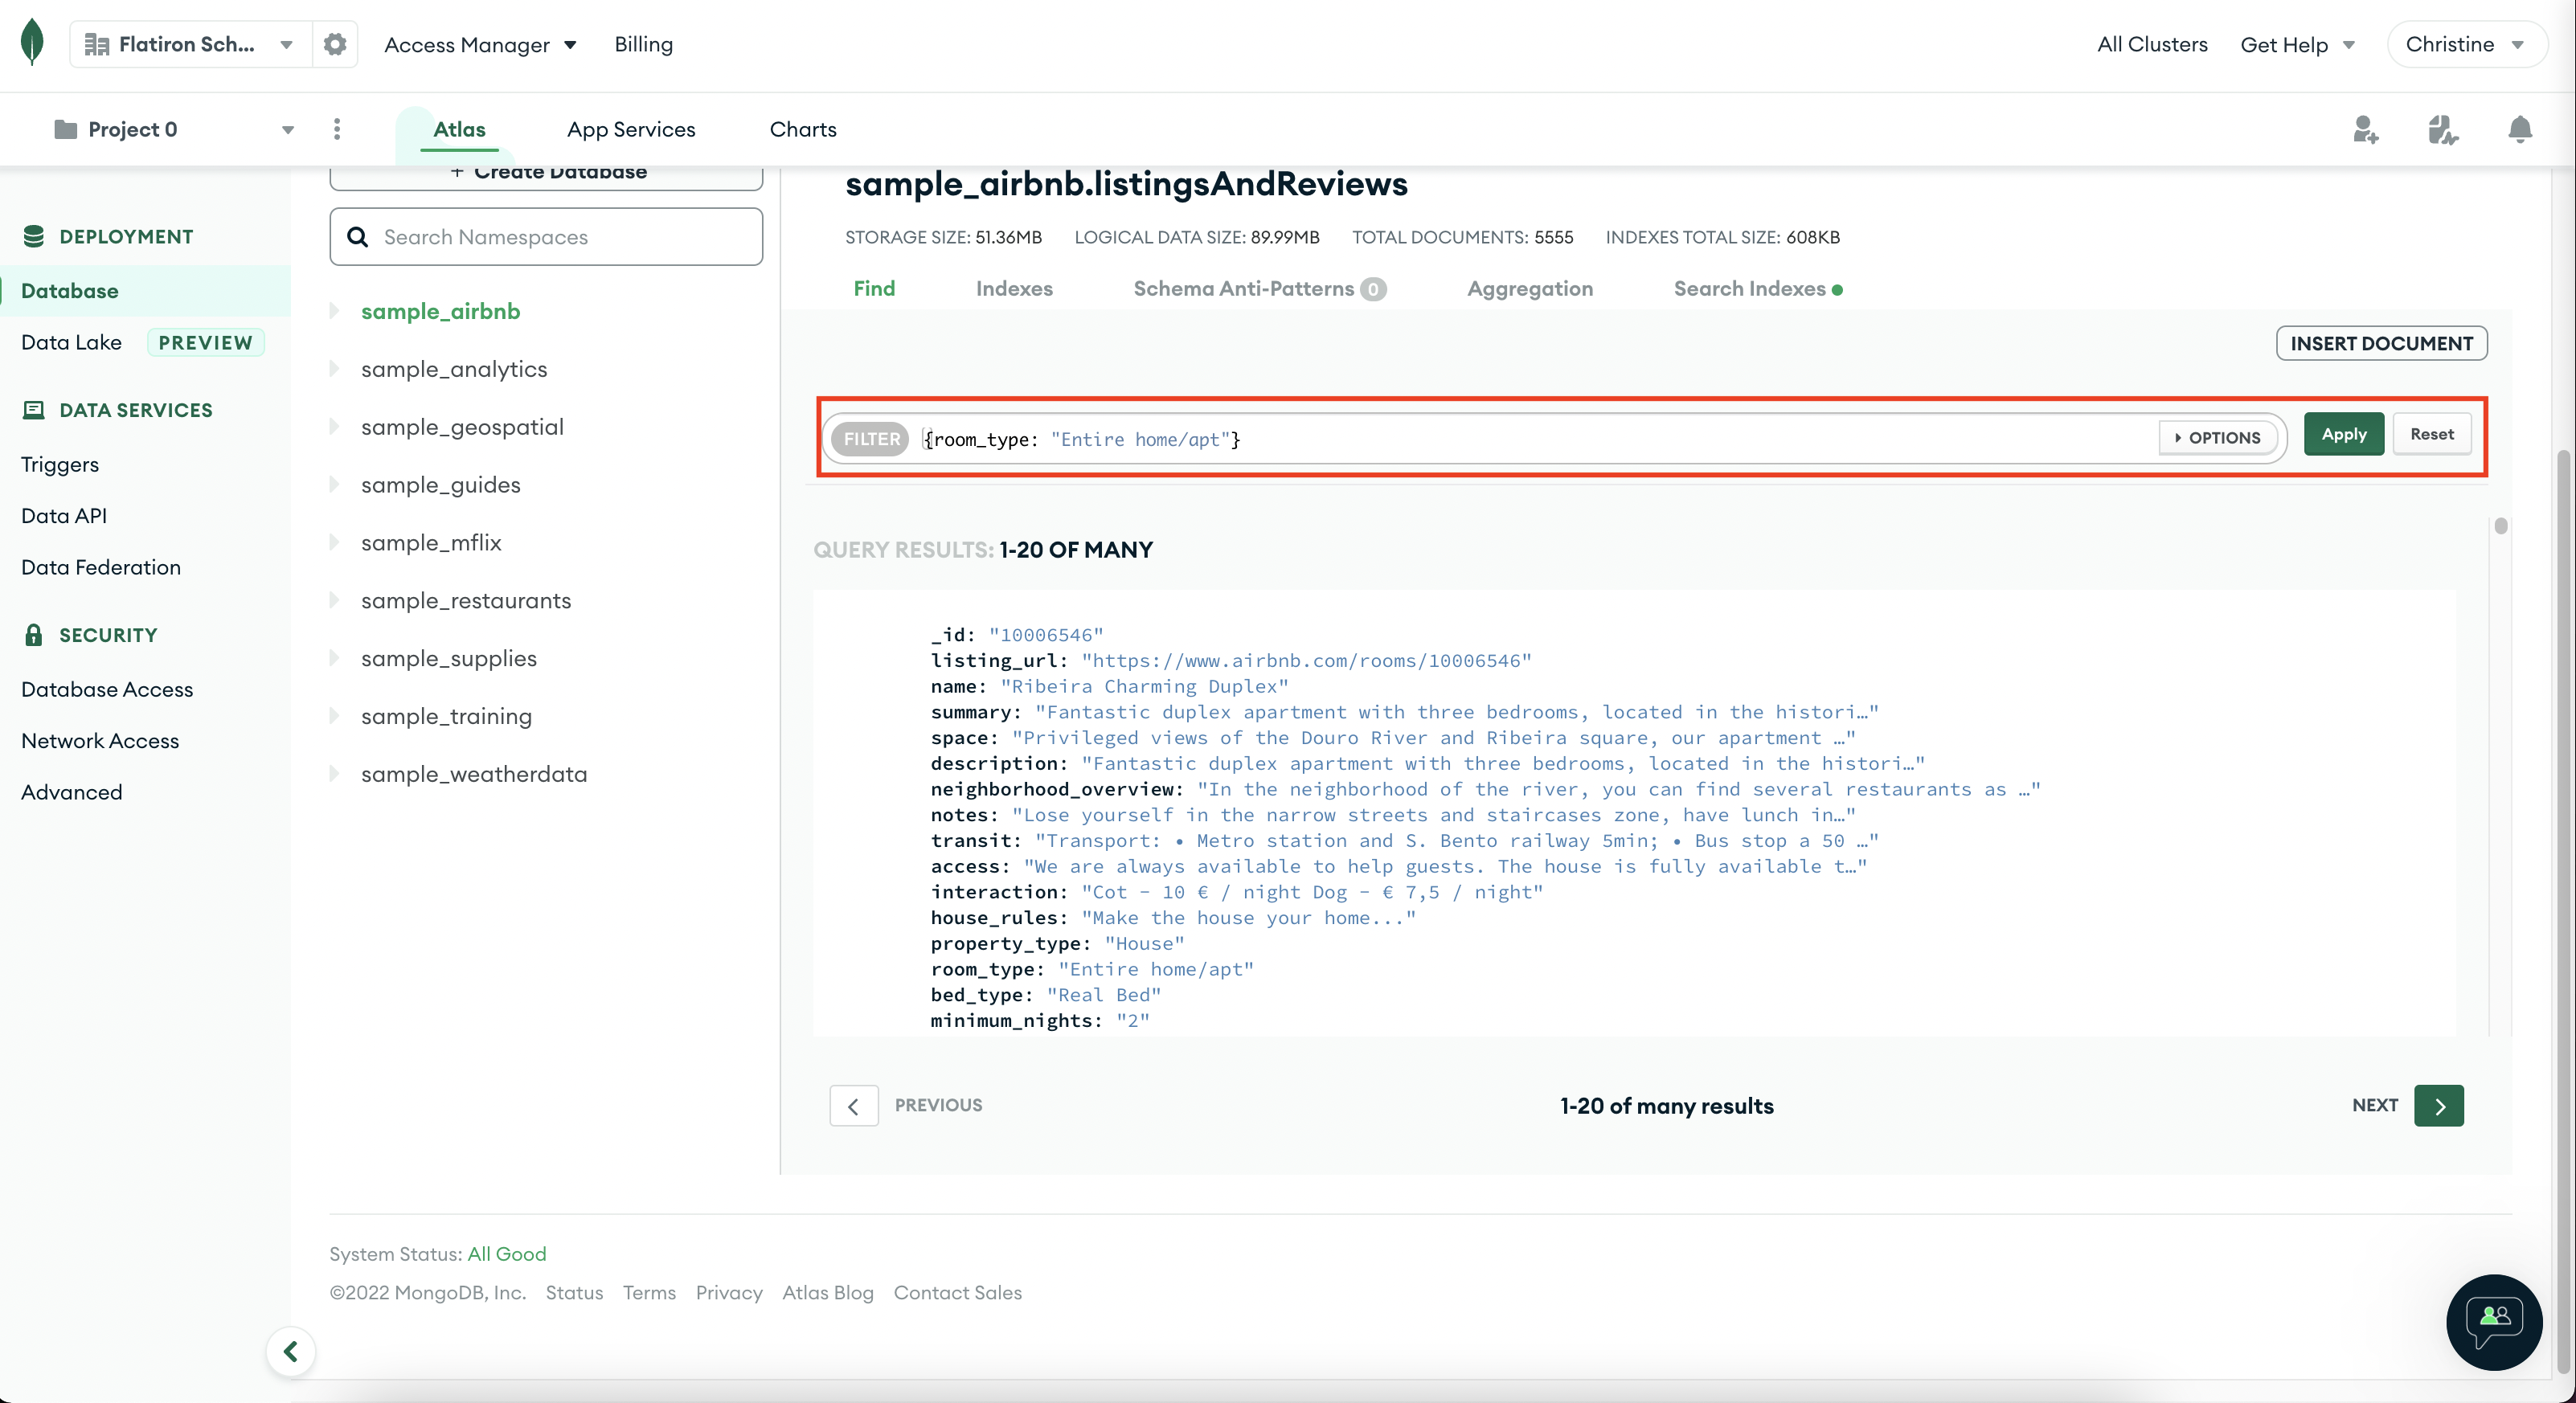This screenshot has height=1403, width=2576.
Task: Click the project kebab menu icon
Action: point(337,129)
